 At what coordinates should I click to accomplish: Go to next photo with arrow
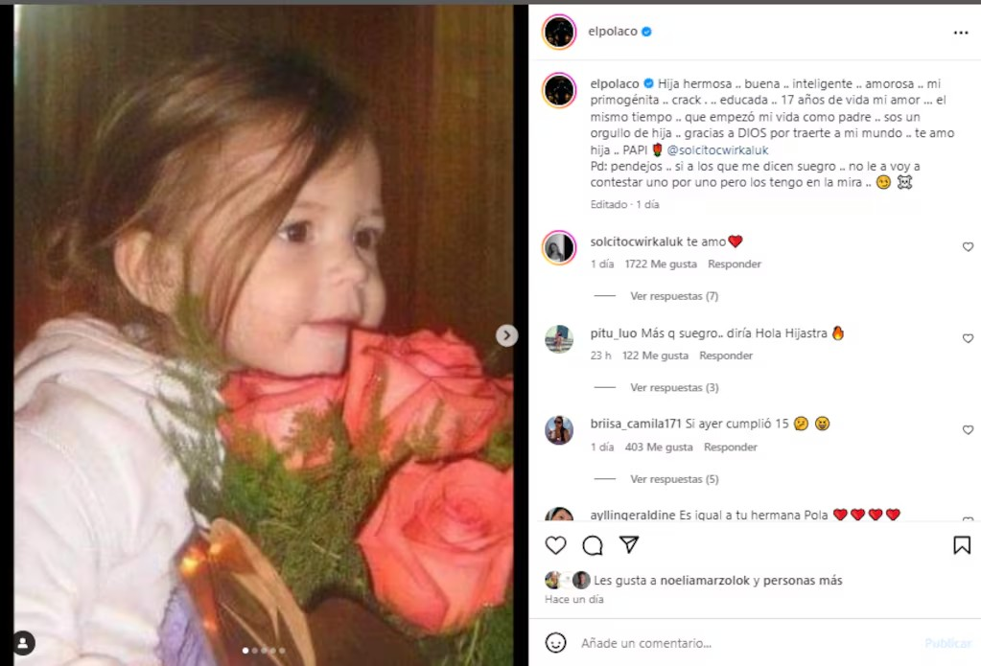point(506,335)
